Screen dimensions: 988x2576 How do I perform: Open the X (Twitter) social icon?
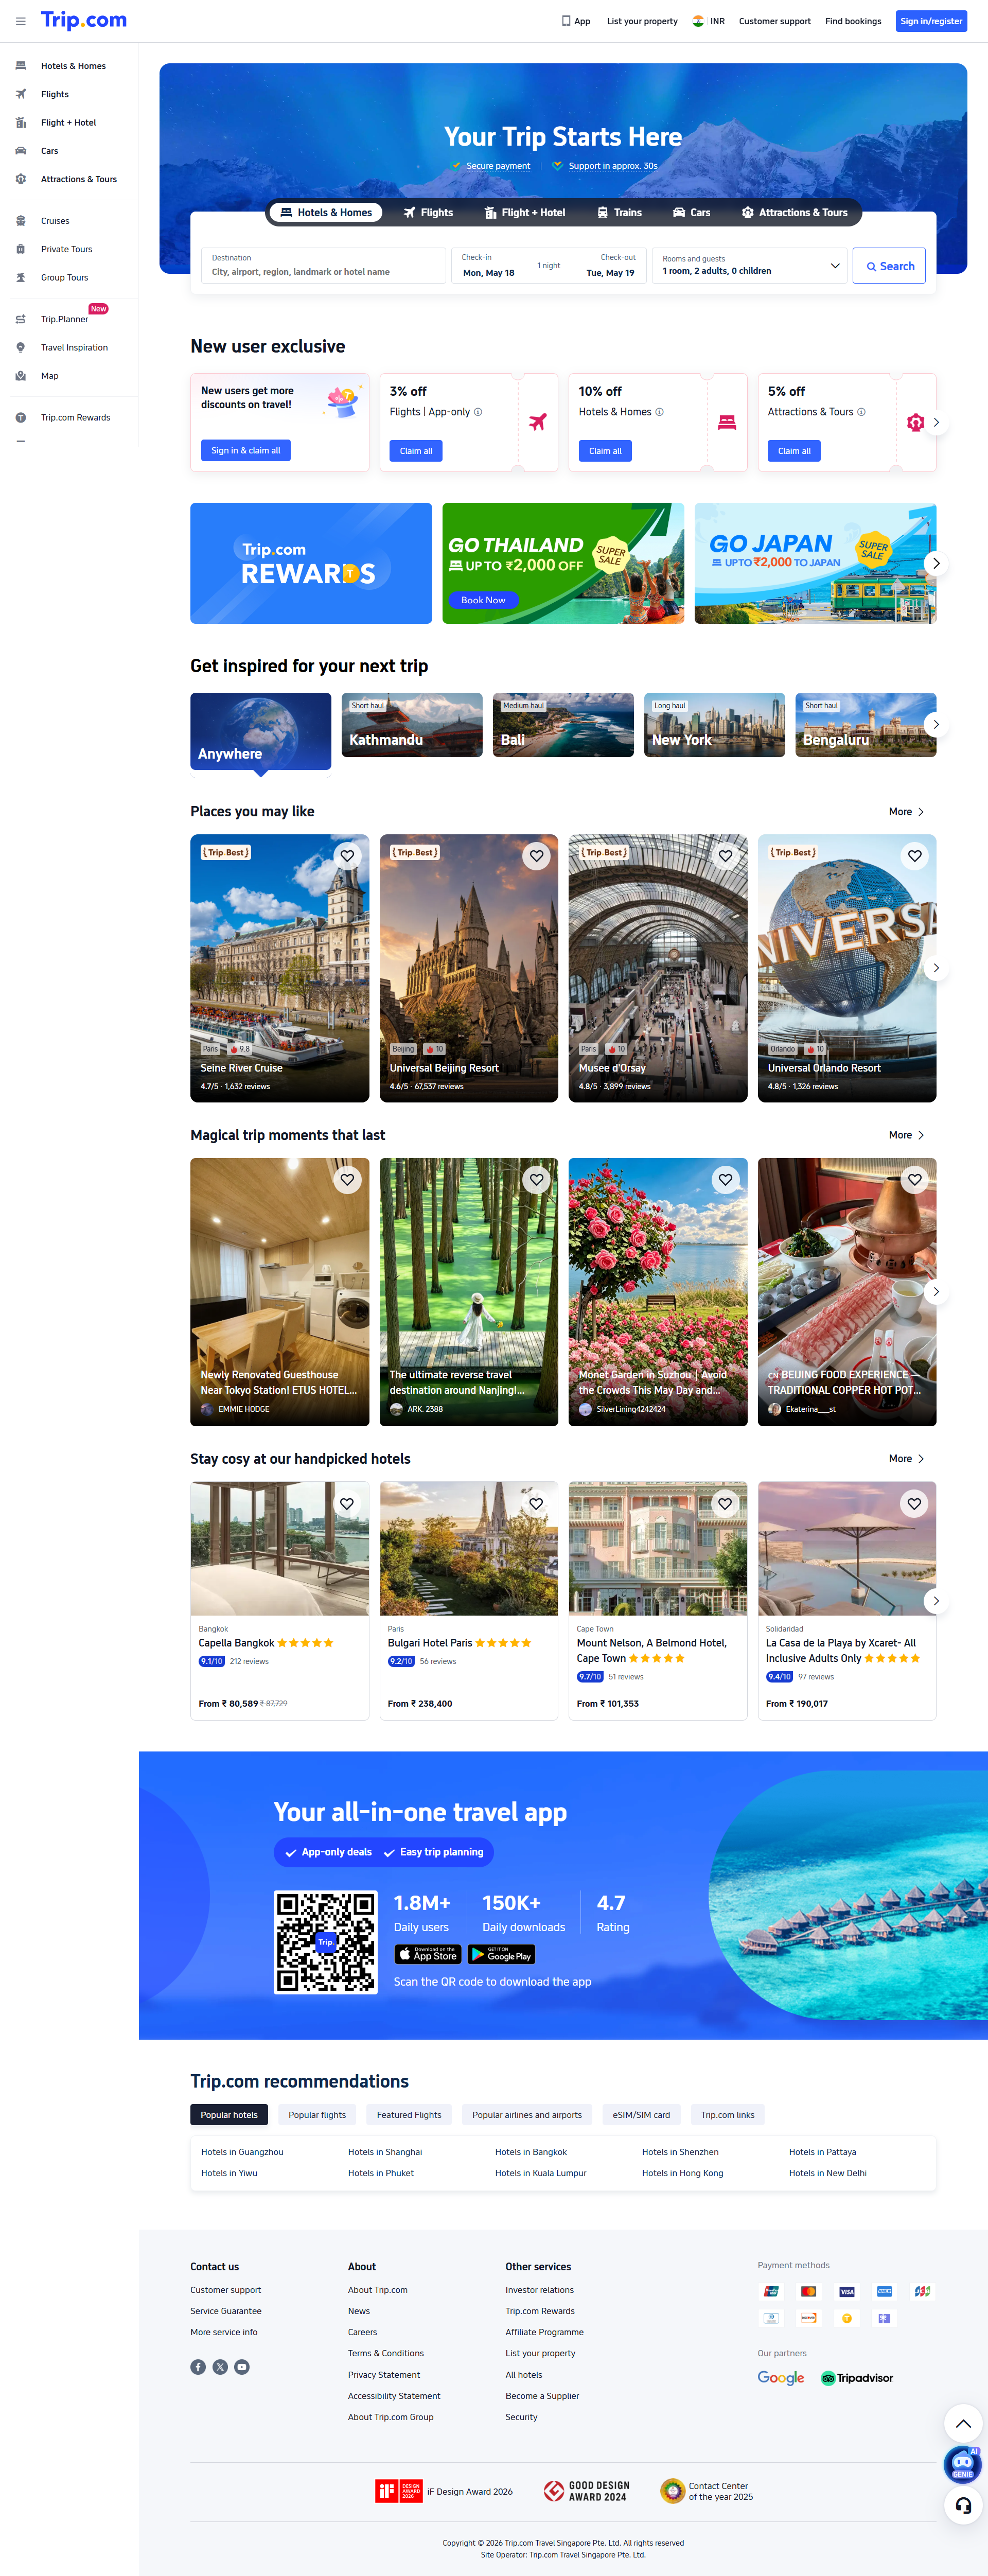(x=220, y=2367)
